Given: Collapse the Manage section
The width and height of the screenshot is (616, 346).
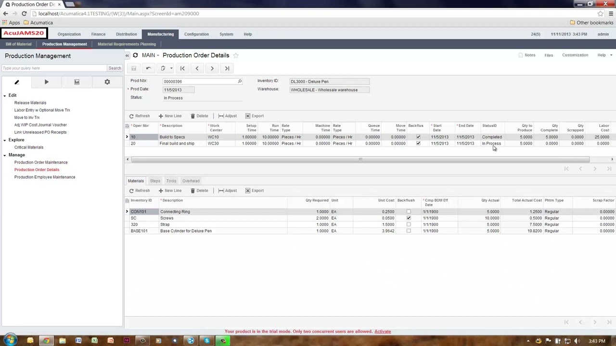Looking at the screenshot, I should [5, 155].
